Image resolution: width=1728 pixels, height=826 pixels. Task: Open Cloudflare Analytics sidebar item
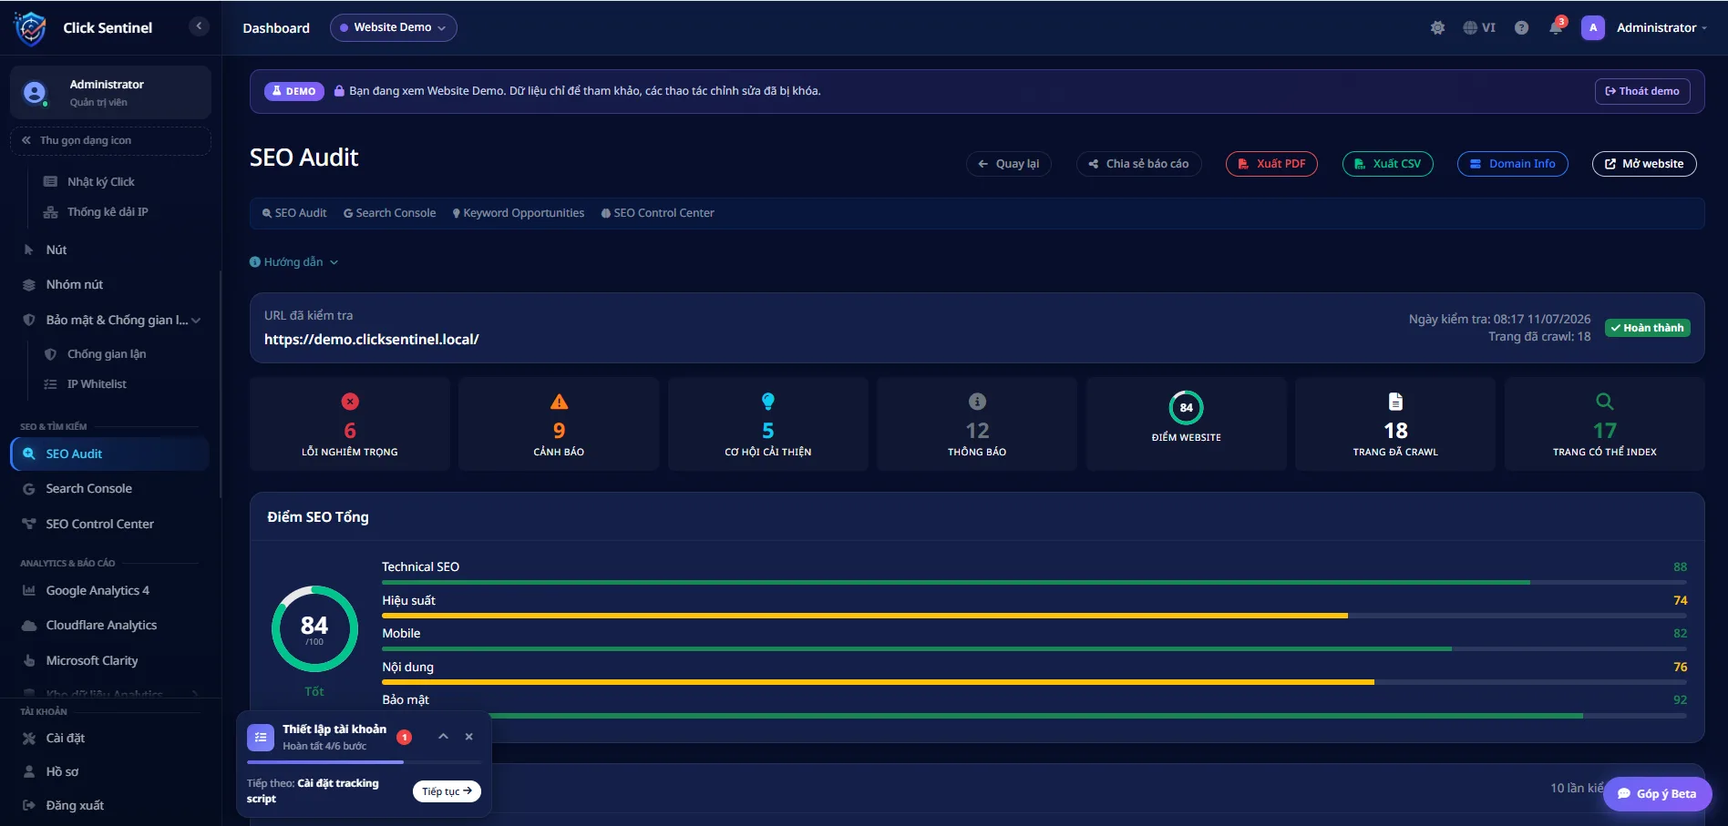pos(101,626)
